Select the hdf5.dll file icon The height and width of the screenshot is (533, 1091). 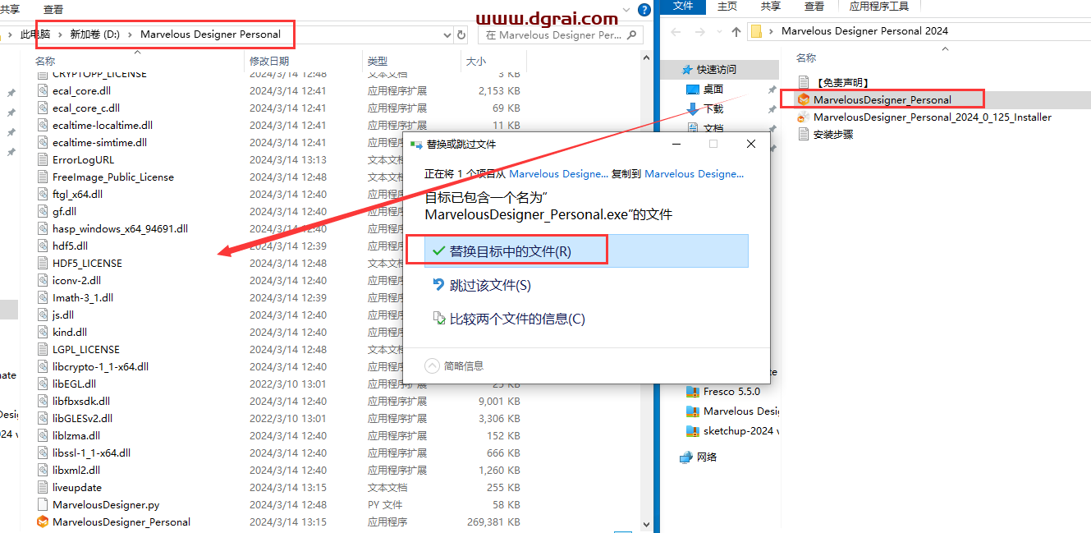click(43, 246)
